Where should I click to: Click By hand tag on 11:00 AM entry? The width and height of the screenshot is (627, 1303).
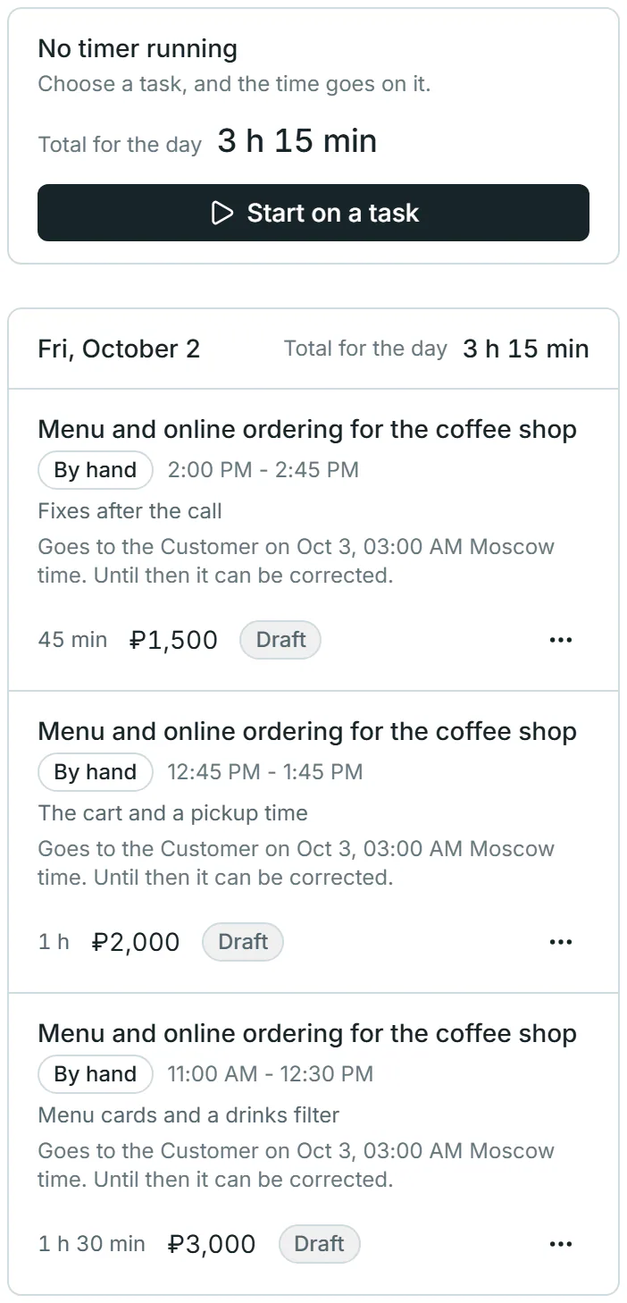96,1074
